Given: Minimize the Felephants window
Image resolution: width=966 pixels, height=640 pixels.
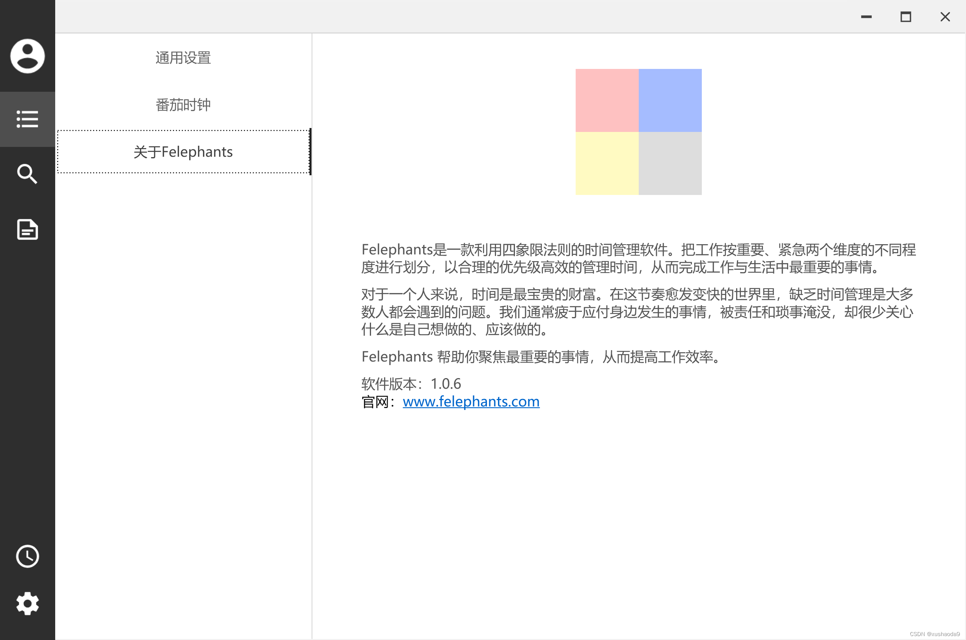Looking at the screenshot, I should 866,17.
